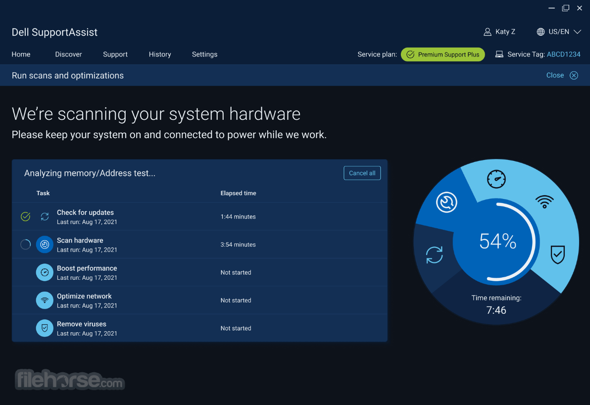Click the loading spinner on Scan hardware row
Viewport: 590px width, 405px height.
click(x=25, y=244)
